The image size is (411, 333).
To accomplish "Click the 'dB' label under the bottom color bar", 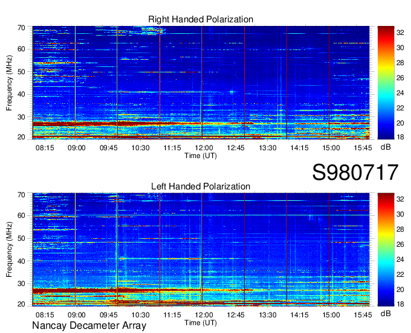I will tap(386, 313).
